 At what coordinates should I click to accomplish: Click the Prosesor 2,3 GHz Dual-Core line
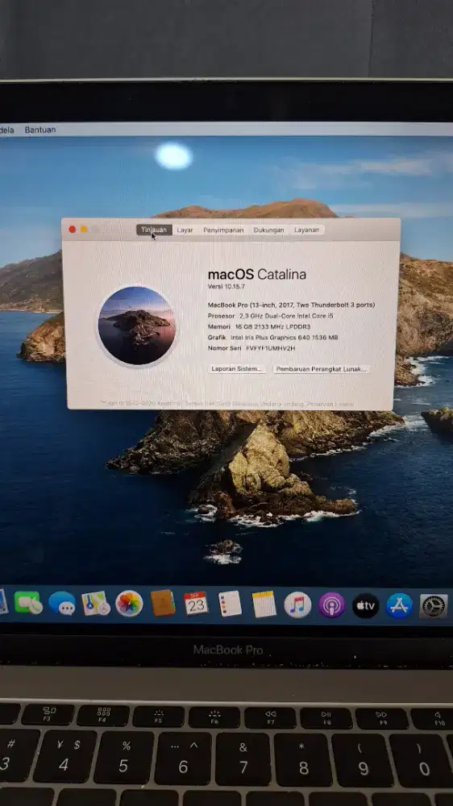[x=271, y=316]
